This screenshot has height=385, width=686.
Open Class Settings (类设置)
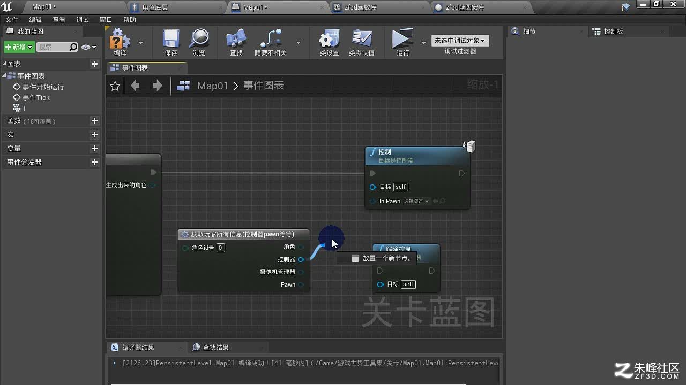pyautogui.click(x=330, y=42)
